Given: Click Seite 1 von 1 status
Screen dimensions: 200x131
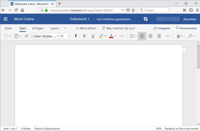Looking at the screenshot, I should 10,129.
